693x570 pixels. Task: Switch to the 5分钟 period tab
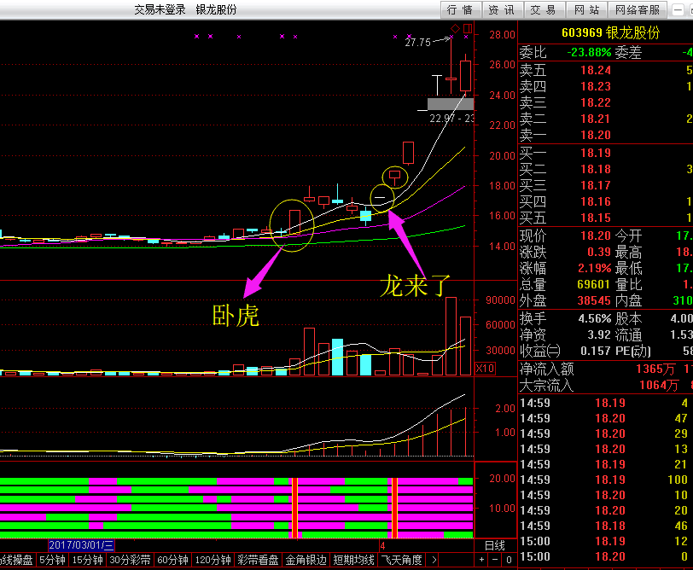tap(52, 561)
